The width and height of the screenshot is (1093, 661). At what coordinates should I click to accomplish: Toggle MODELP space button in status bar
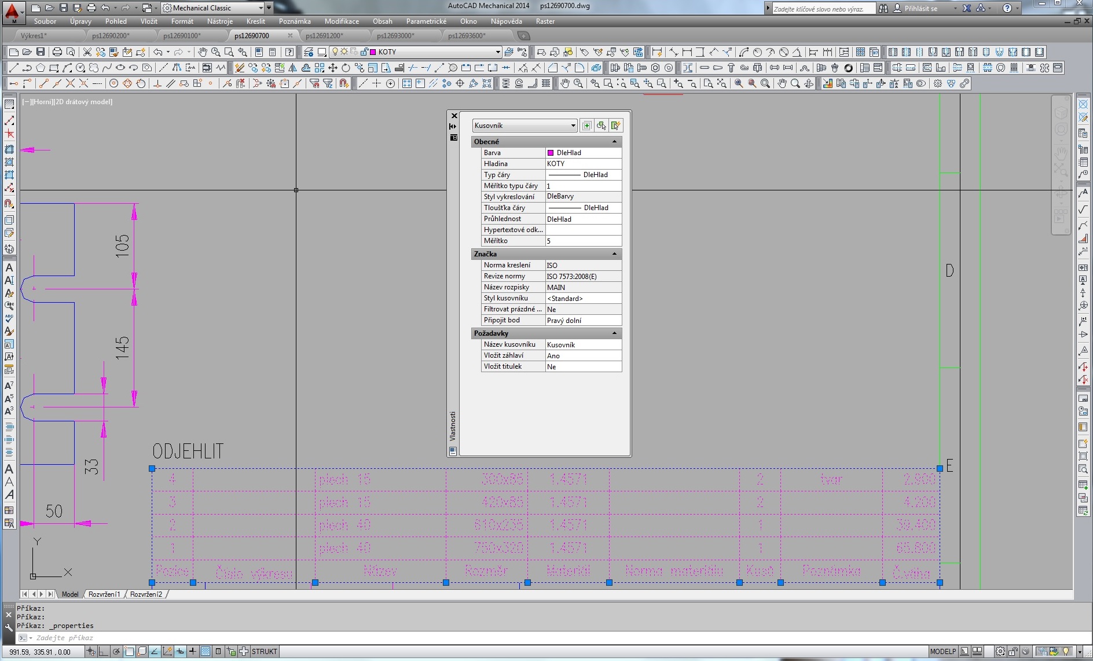(x=943, y=652)
